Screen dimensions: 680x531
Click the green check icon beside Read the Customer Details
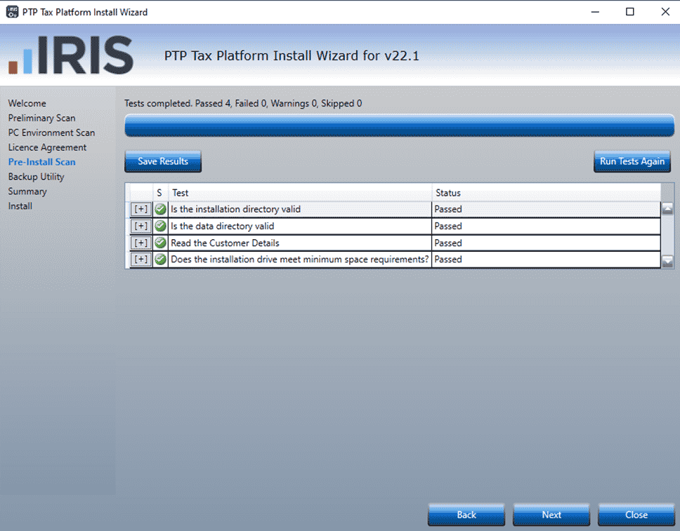coord(160,243)
